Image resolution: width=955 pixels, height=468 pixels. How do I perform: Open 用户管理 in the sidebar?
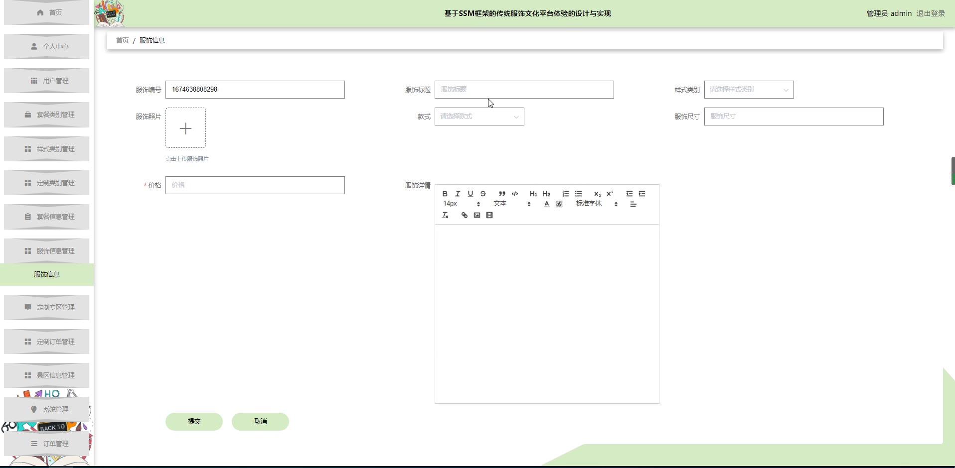click(47, 81)
